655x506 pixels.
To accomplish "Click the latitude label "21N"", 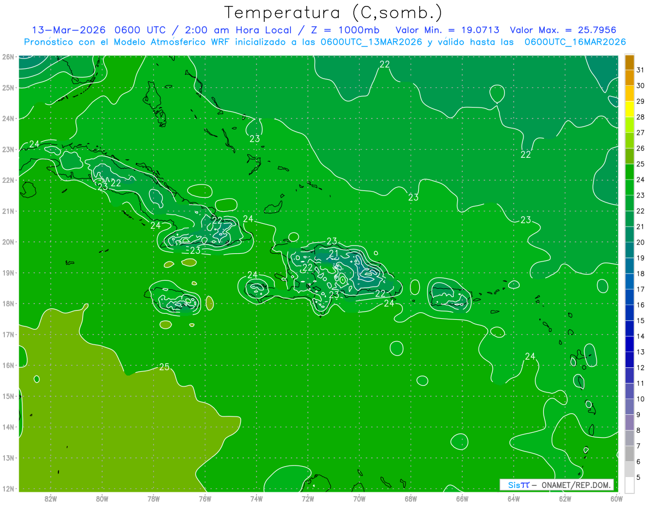I will [x=8, y=211].
